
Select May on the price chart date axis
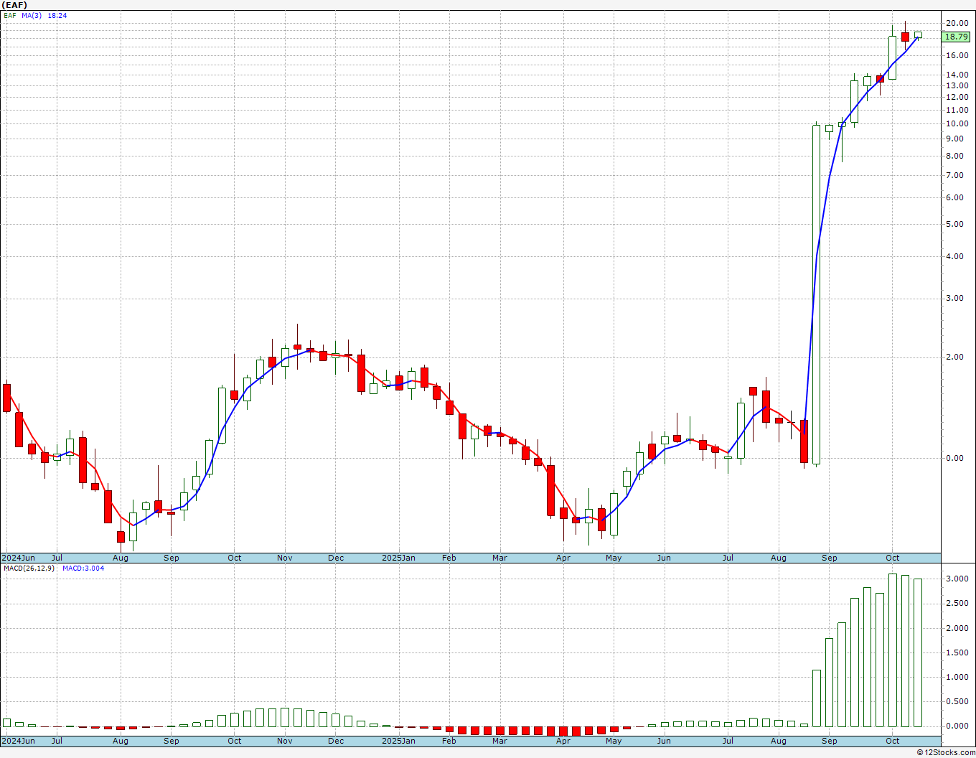click(614, 558)
